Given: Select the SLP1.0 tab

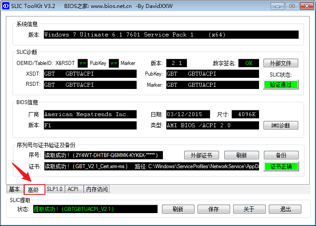Looking at the screenshot, I should click(x=55, y=189).
